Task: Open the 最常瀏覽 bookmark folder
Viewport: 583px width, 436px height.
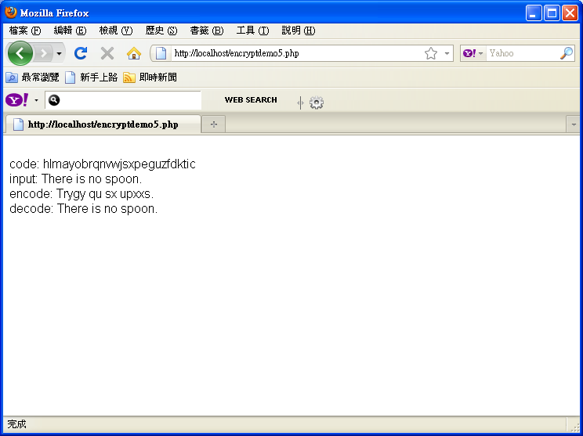Action: point(32,77)
